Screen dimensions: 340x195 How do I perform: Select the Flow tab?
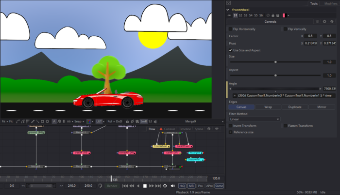152,129
